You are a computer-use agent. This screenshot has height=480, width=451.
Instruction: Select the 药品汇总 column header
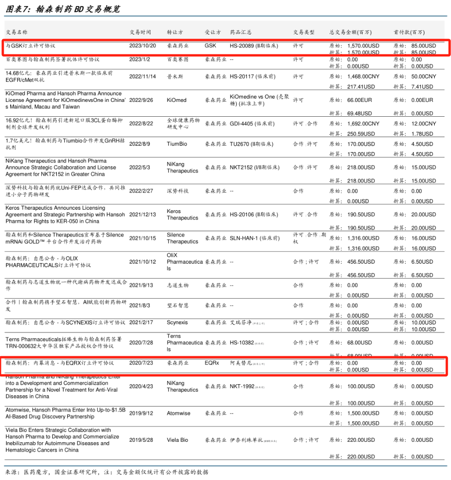click(x=241, y=32)
